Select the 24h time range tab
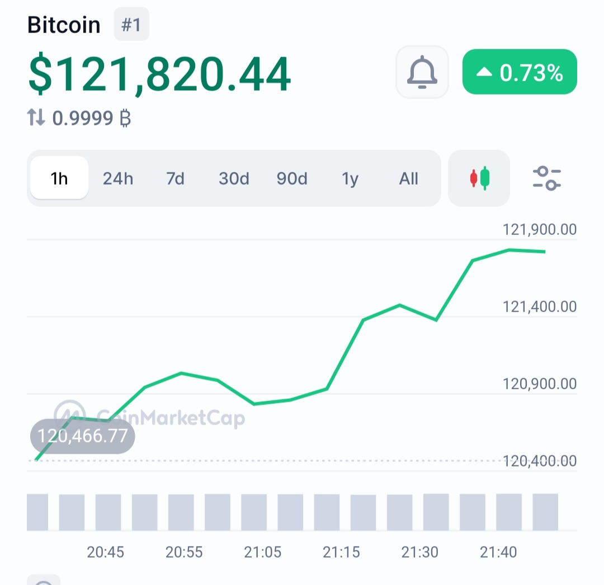This screenshot has width=604, height=585. 118,178
